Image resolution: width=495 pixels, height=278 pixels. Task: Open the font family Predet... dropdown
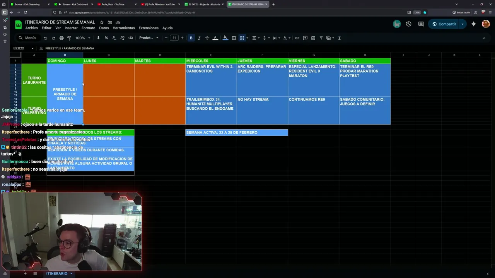pos(149,38)
